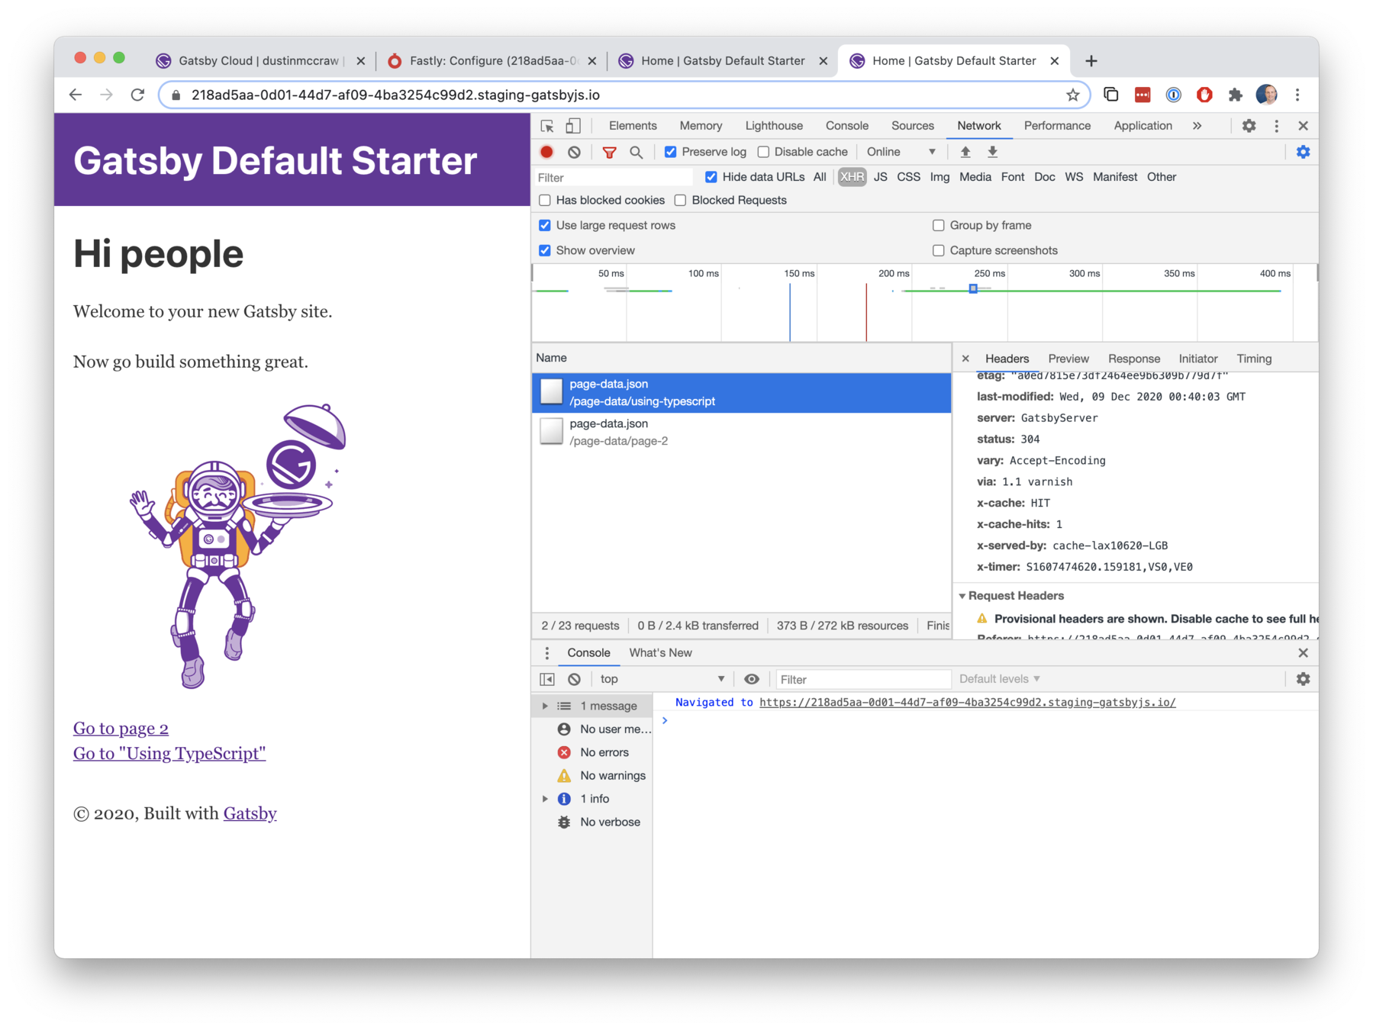This screenshot has width=1373, height=1030.
Task: Follow the Go to "Using TypeScript" link
Action: coord(169,754)
